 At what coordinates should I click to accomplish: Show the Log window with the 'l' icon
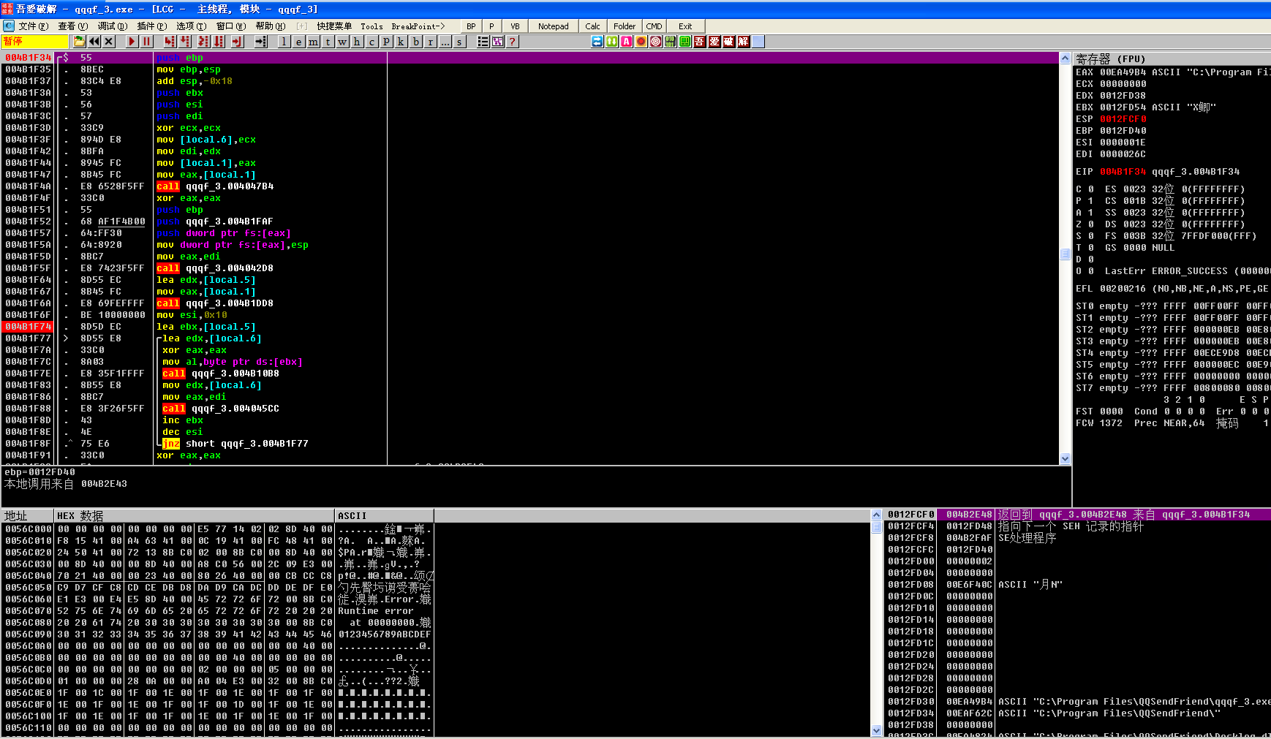point(284,42)
